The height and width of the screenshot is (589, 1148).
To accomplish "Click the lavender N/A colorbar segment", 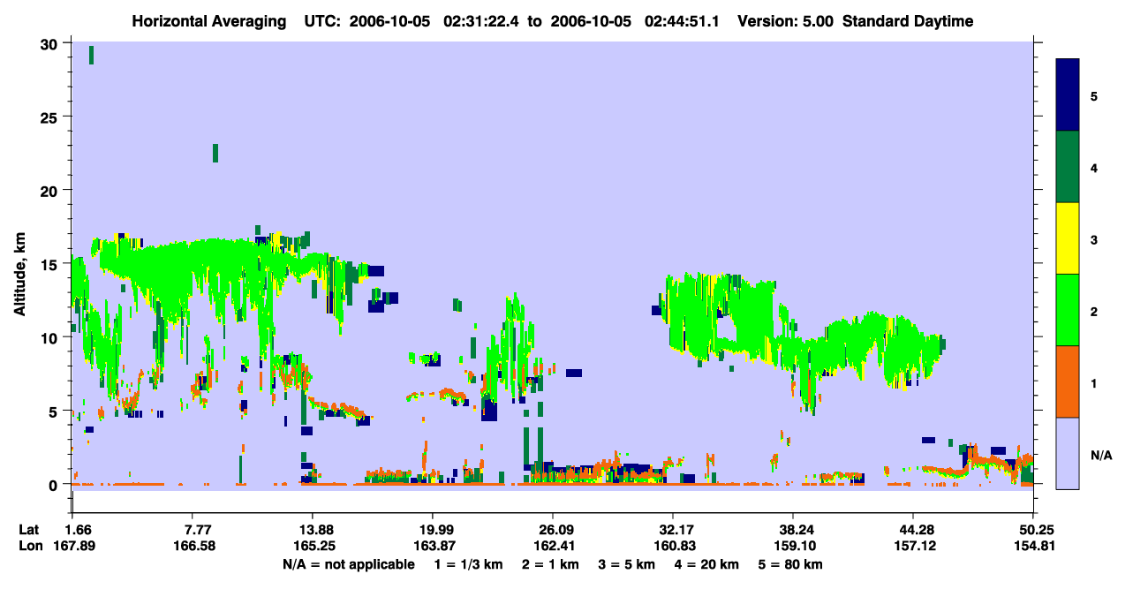I will pyautogui.click(x=1069, y=452).
